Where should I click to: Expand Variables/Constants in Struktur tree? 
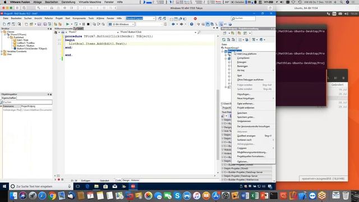coord(2,52)
